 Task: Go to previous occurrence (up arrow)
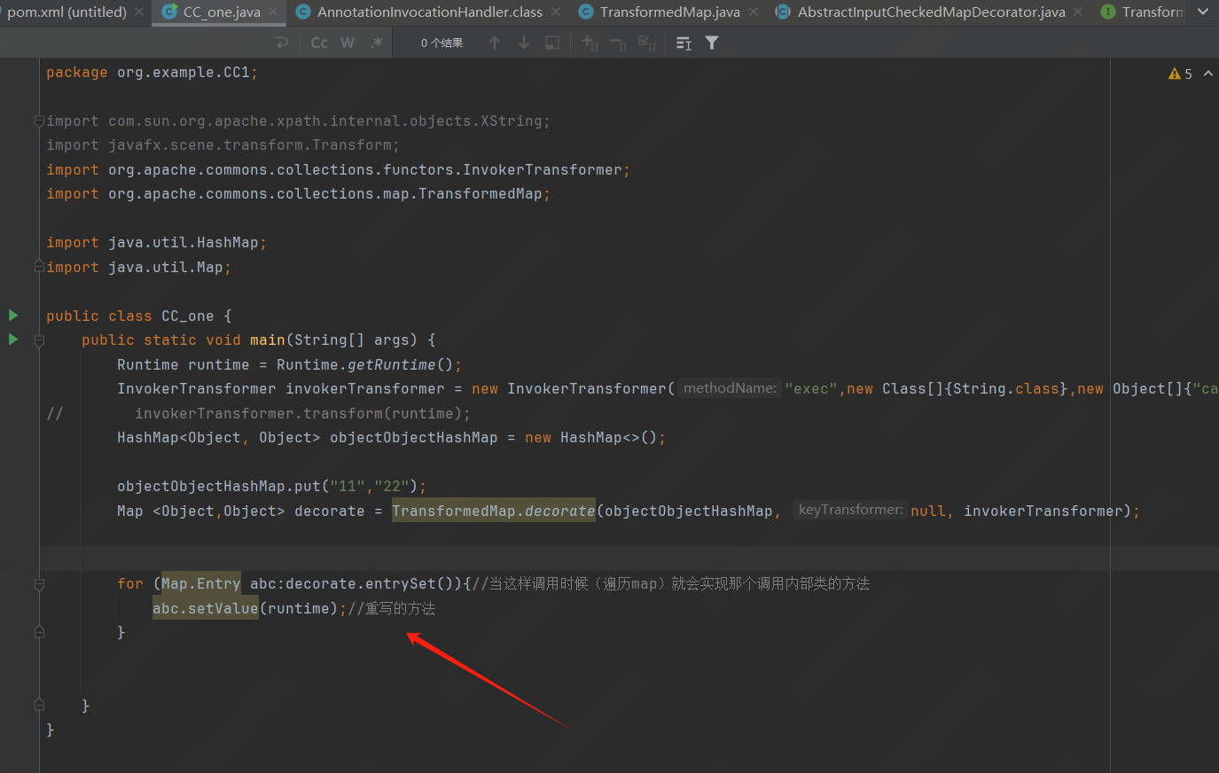tap(495, 43)
